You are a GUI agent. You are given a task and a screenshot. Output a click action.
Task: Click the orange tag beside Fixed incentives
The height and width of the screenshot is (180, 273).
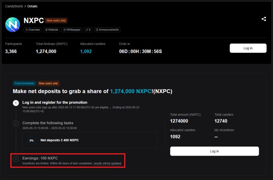pyautogui.click(x=48, y=83)
